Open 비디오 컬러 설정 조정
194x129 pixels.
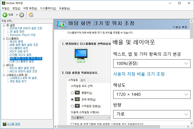tap(22, 68)
